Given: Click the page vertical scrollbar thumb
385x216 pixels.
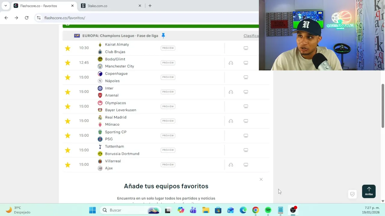Looking at the screenshot, I should click(x=383, y=106).
